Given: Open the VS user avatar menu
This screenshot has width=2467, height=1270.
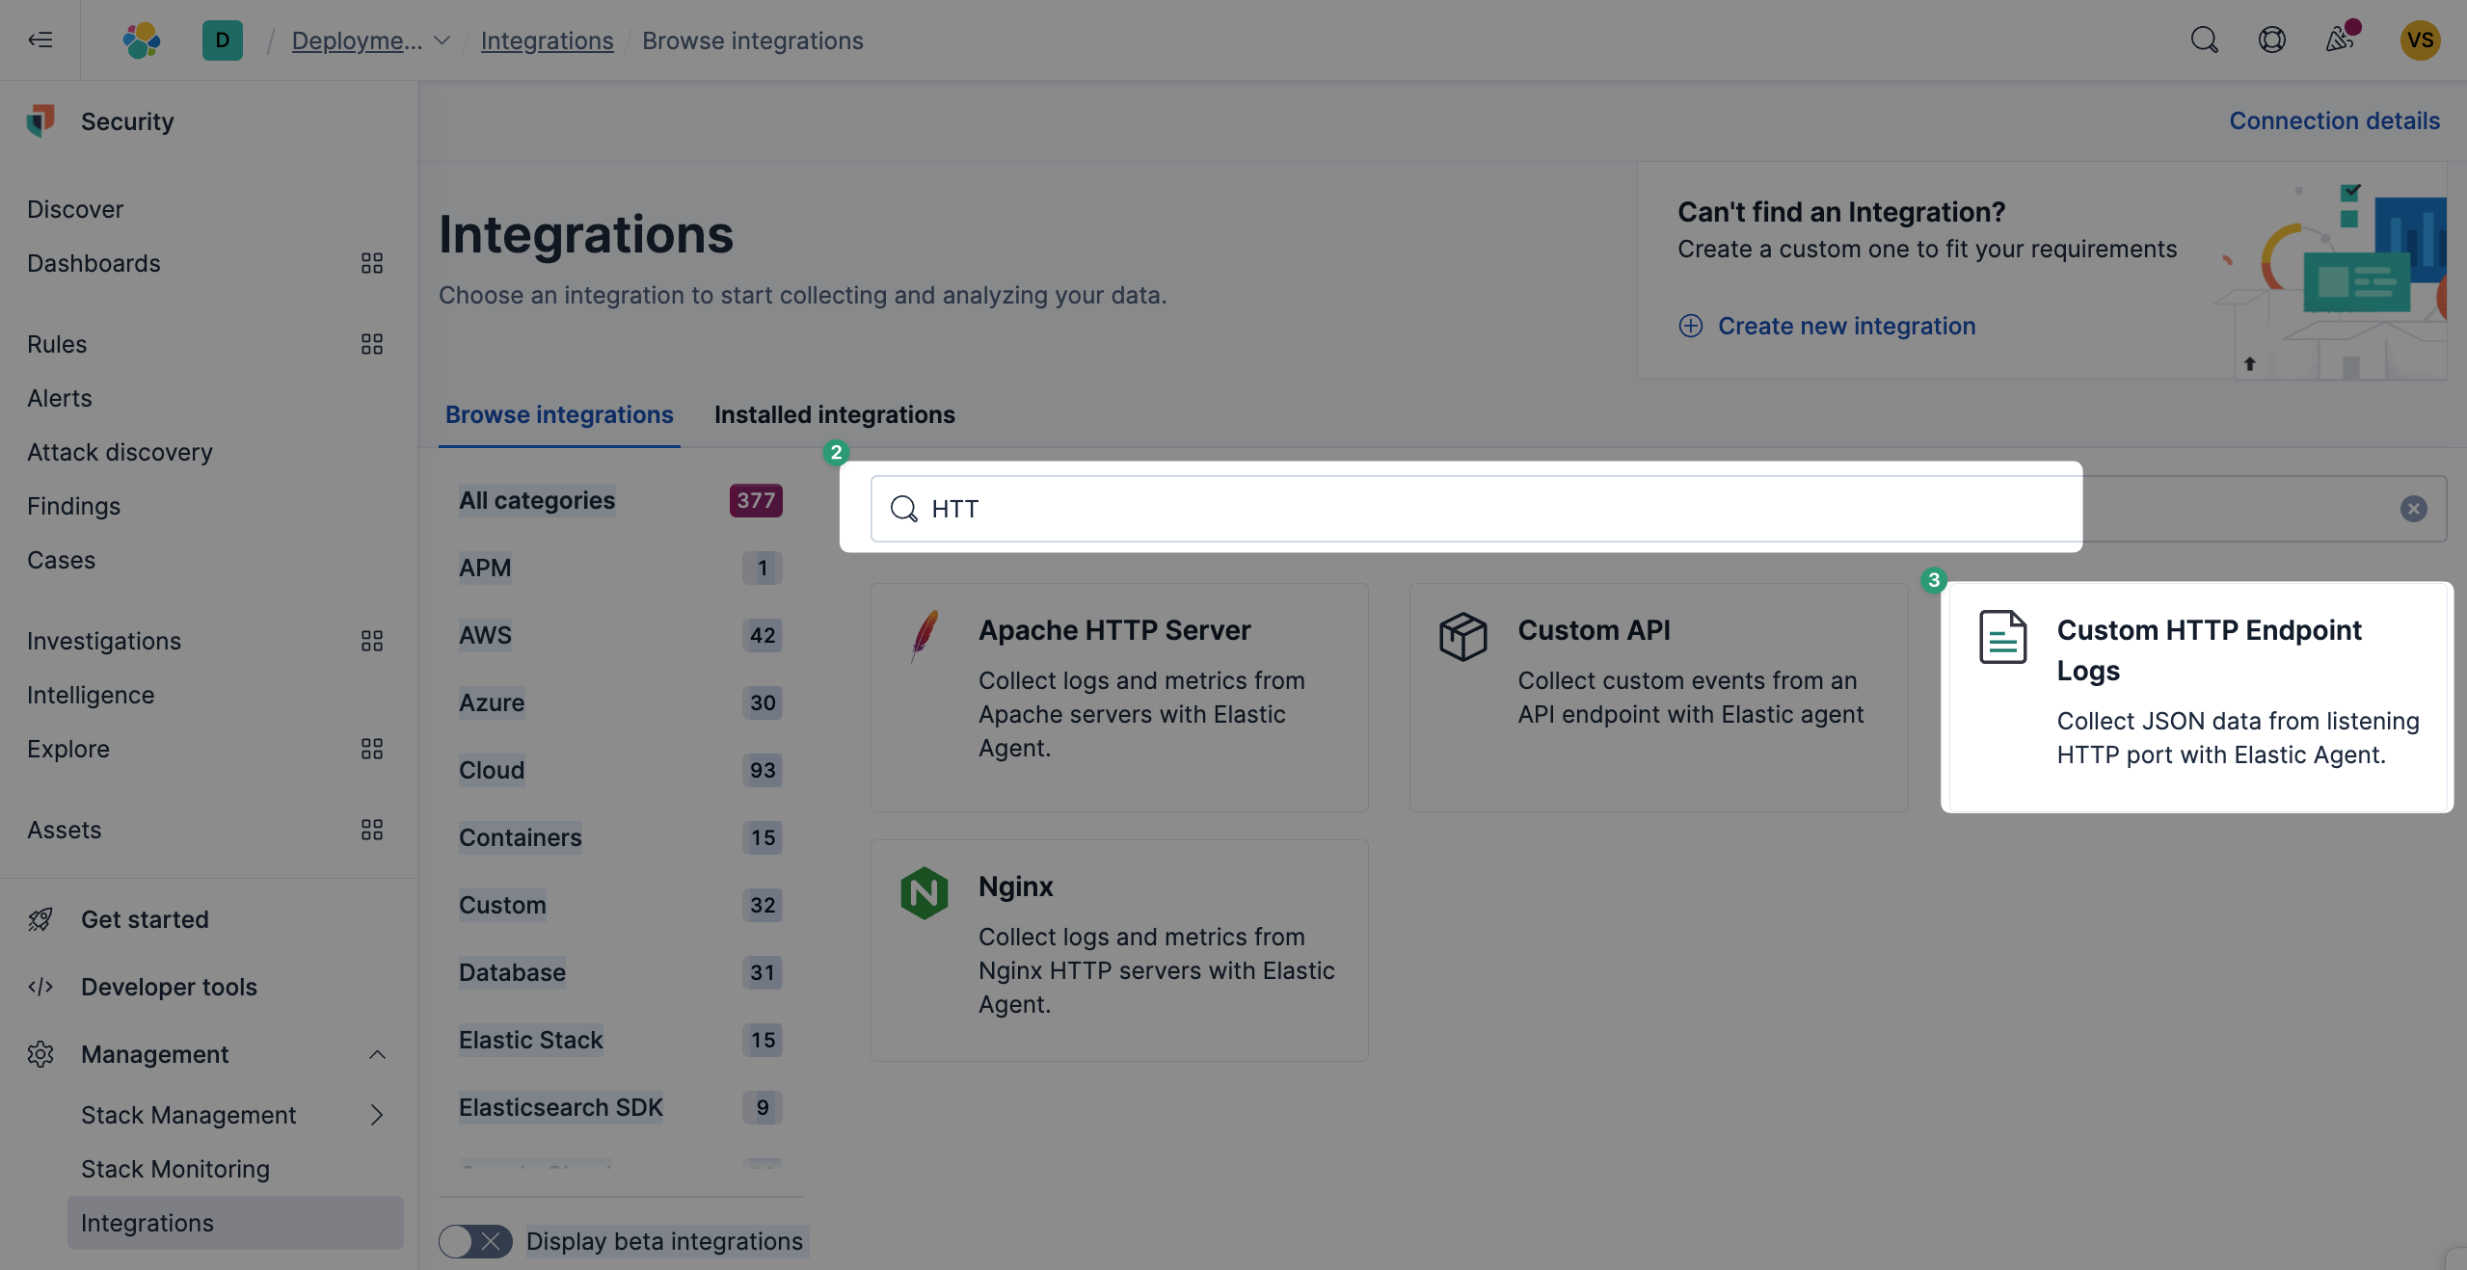Looking at the screenshot, I should tap(2421, 40).
